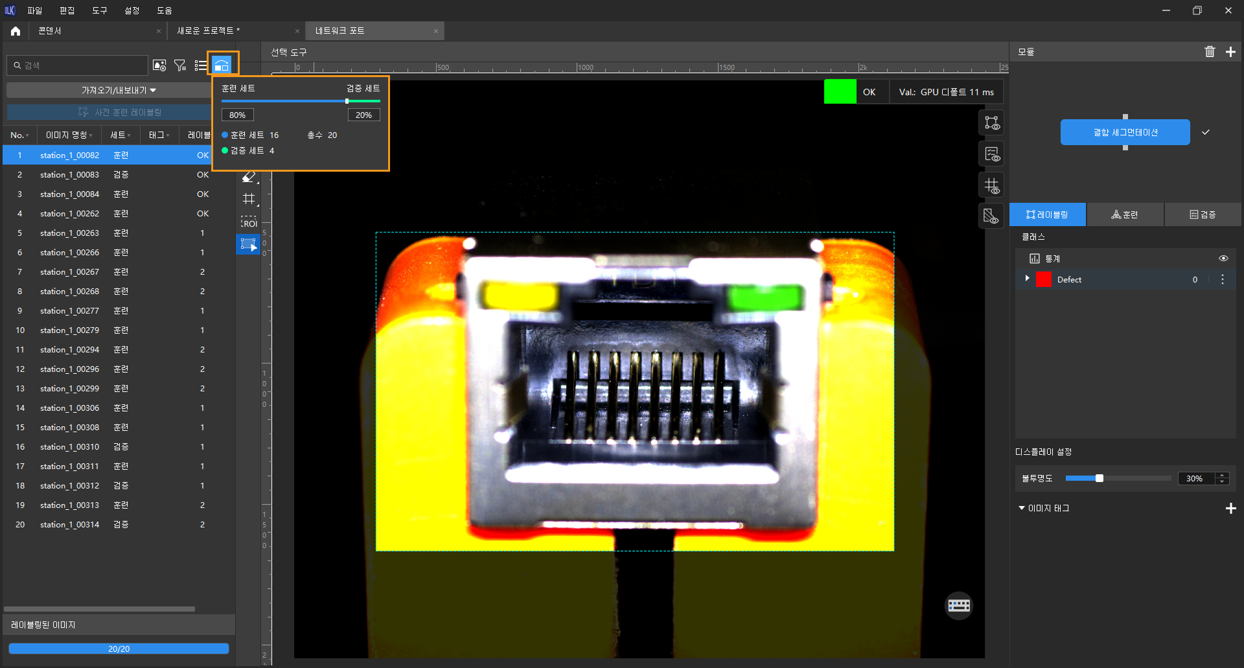1244x668 pixels.
Task: Open the 도구 menu
Action: point(99,10)
